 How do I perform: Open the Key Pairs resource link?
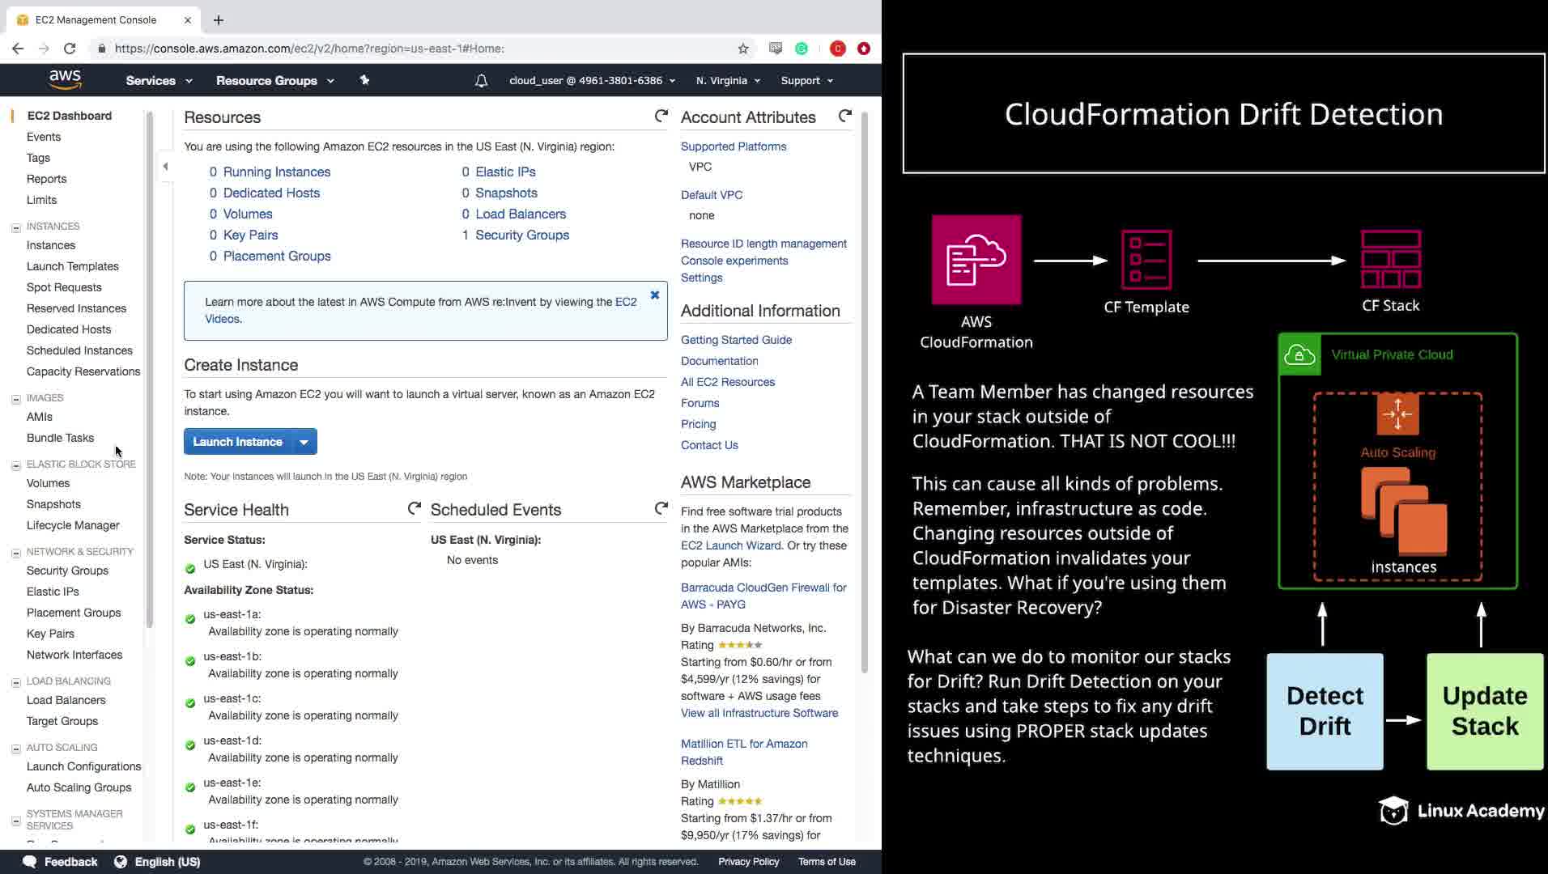(251, 235)
